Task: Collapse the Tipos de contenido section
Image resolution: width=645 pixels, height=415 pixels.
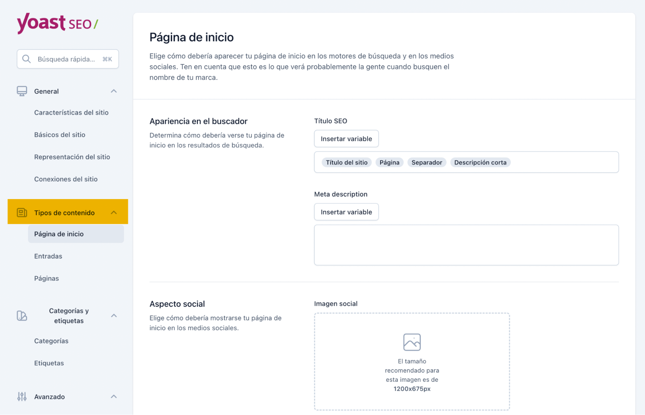Action: point(114,212)
